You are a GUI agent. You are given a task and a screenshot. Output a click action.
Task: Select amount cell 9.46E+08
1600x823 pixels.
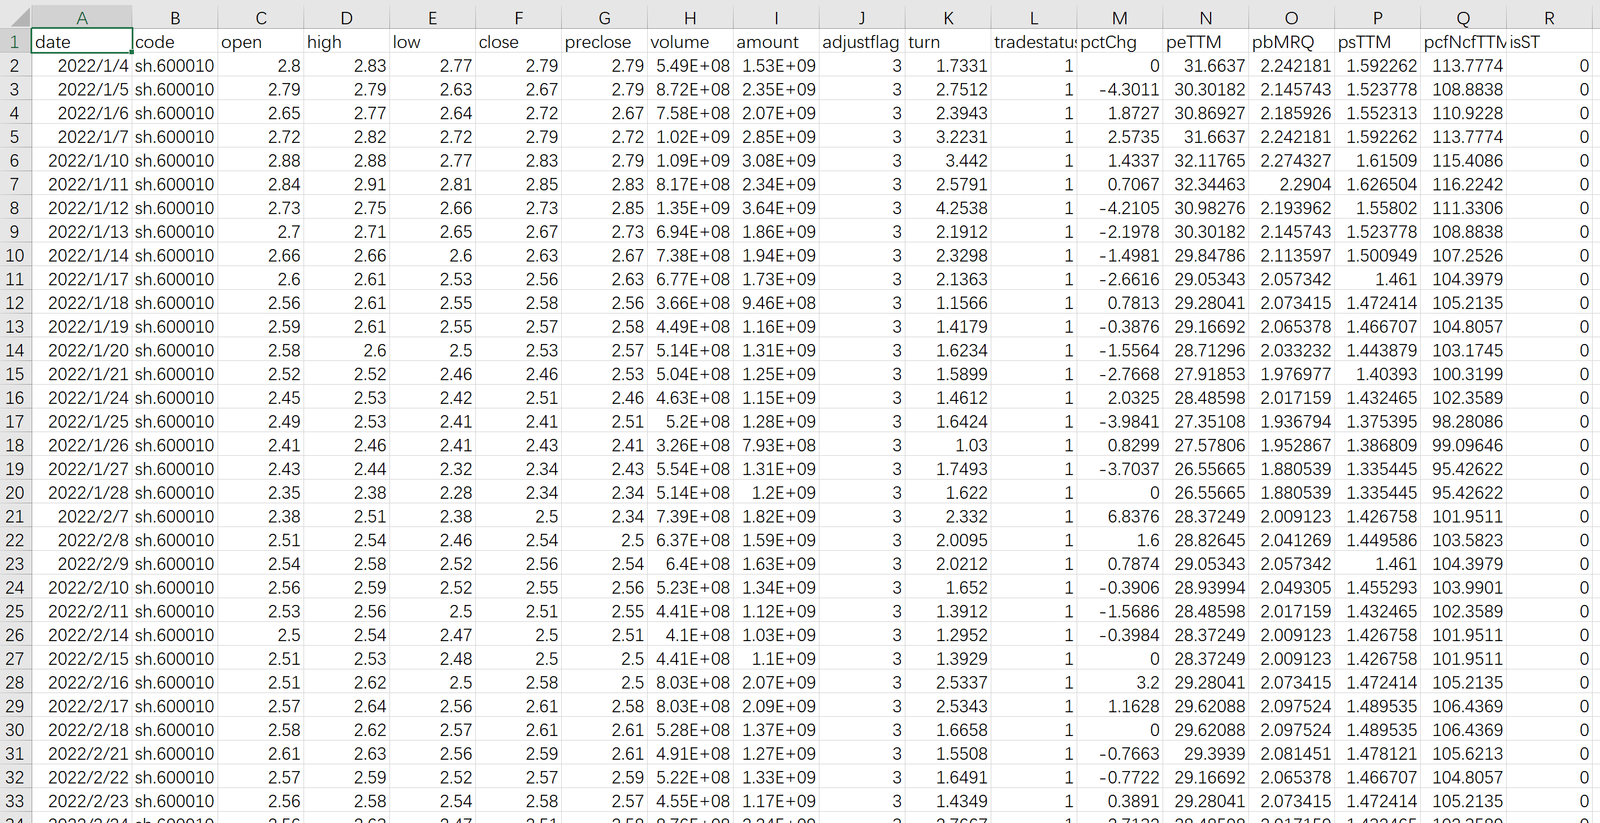[x=777, y=303]
